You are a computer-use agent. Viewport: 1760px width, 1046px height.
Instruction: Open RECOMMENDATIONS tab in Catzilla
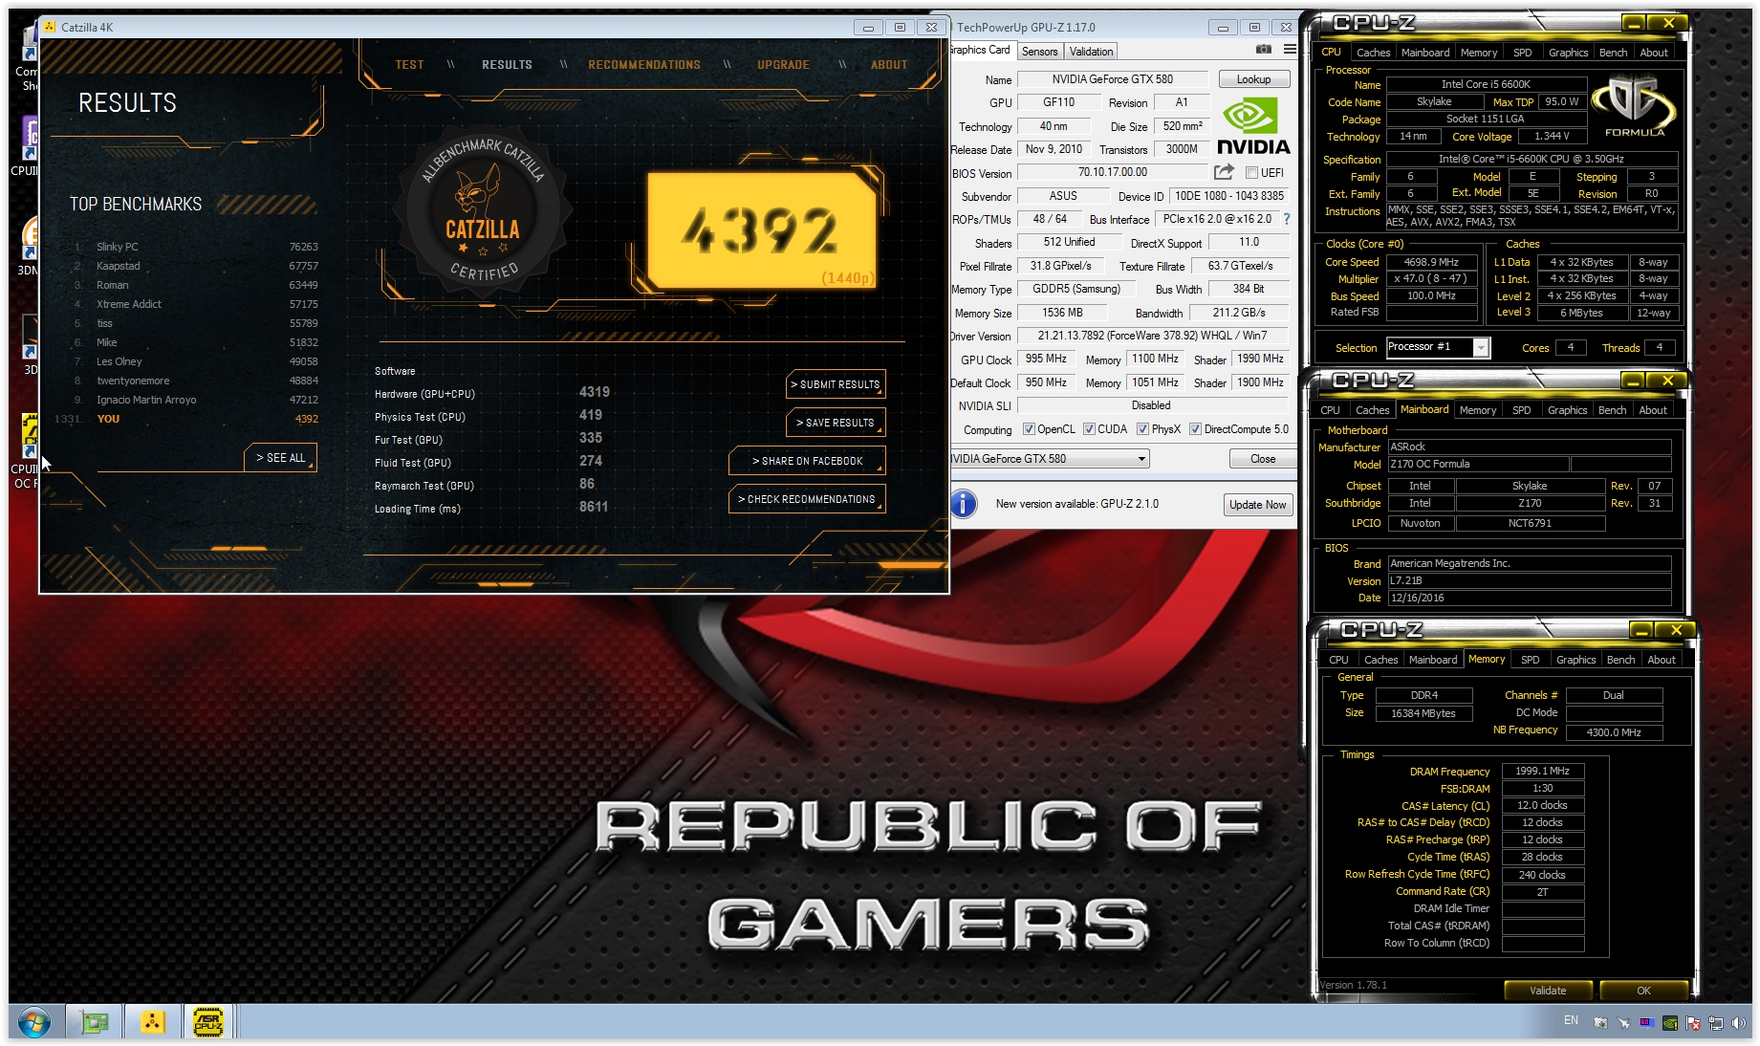pos(644,65)
